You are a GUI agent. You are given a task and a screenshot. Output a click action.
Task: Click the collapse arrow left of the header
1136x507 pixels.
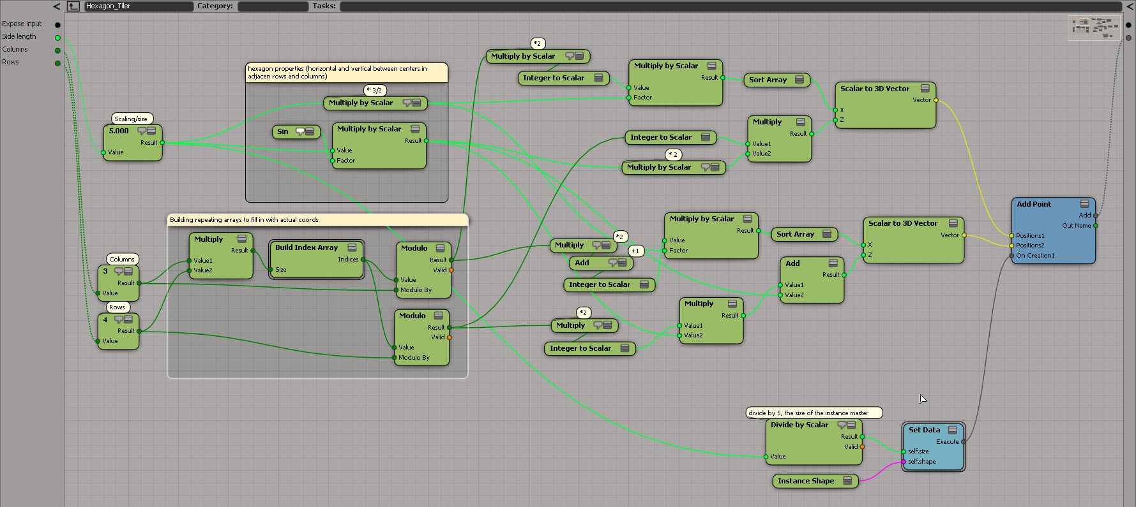[56, 6]
